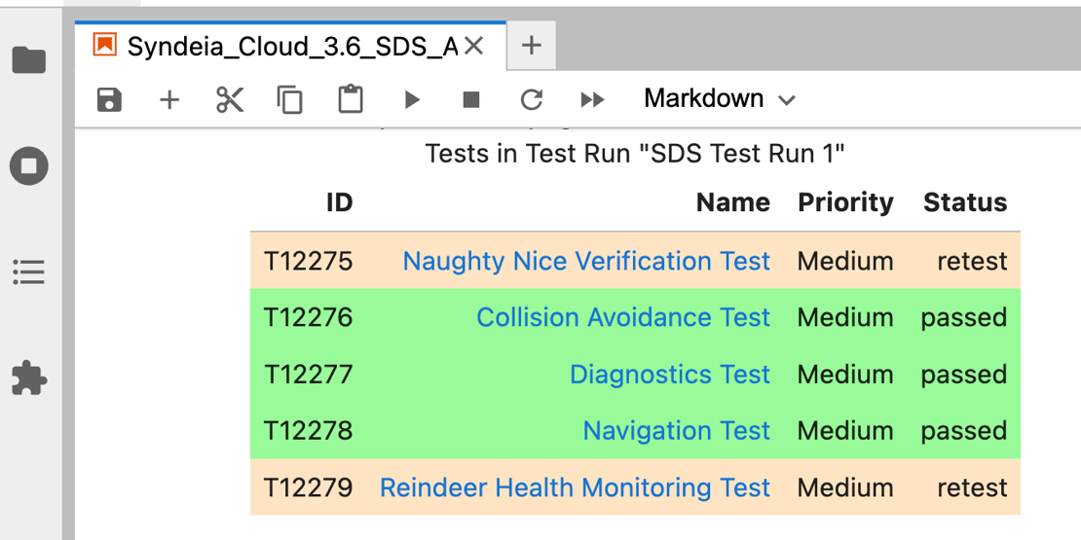Open the File Browser folder icon in sidebar

click(x=29, y=60)
